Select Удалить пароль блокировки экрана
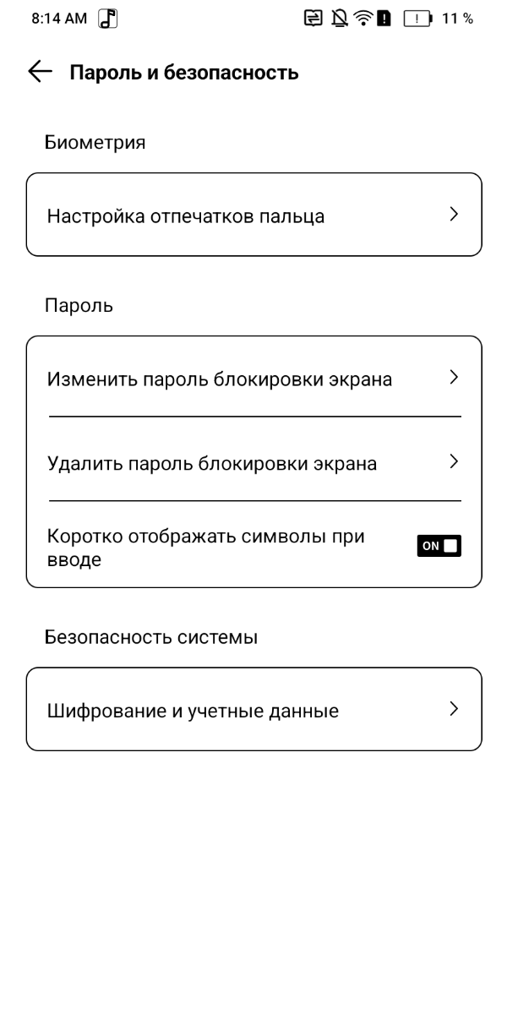Image resolution: width=507 pixels, height=1014 pixels. coord(212,464)
